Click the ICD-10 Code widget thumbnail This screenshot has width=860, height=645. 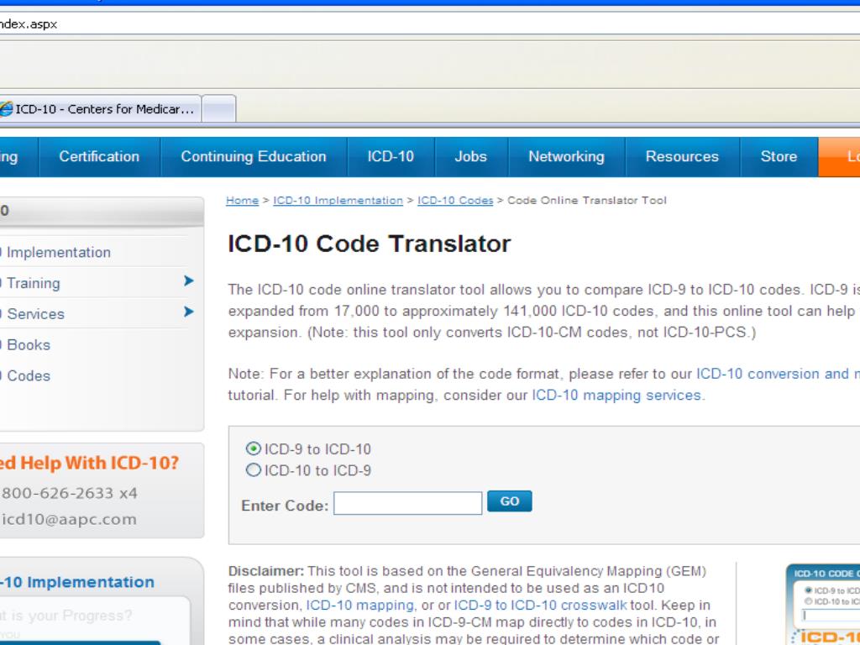tap(823, 605)
